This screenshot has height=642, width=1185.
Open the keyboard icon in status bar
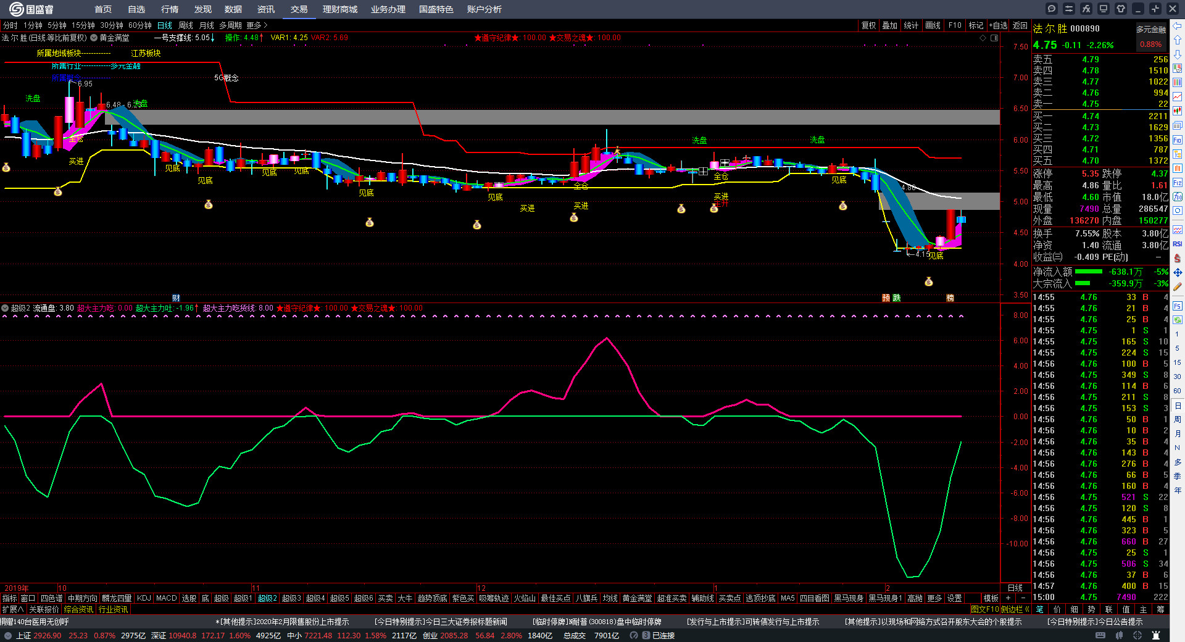[x=1101, y=635]
